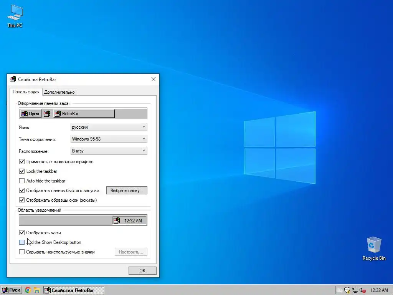
Task: Click OK to confirm RetroBar properties
Action: 142,271
